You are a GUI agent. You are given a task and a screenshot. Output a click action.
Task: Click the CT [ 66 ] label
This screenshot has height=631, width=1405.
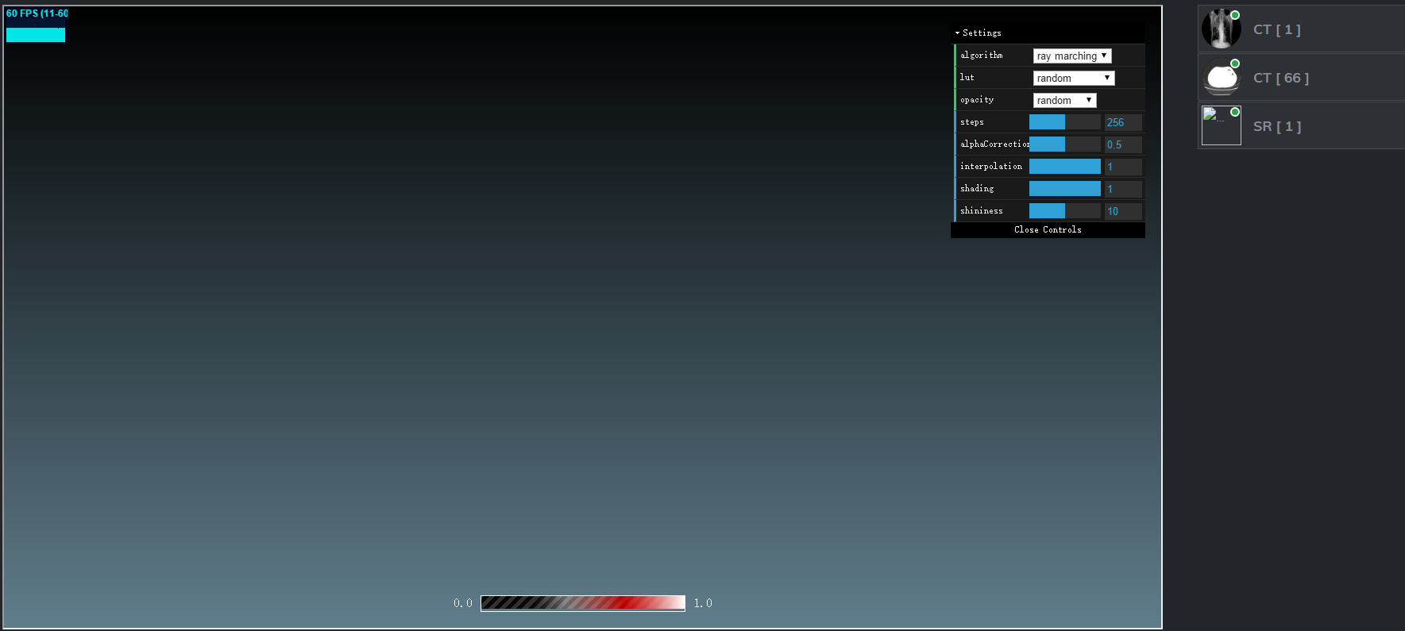(x=1281, y=78)
